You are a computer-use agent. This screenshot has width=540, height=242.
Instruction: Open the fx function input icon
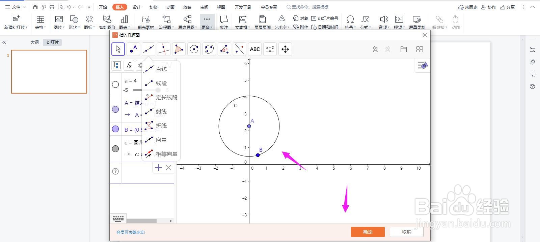tap(129, 65)
